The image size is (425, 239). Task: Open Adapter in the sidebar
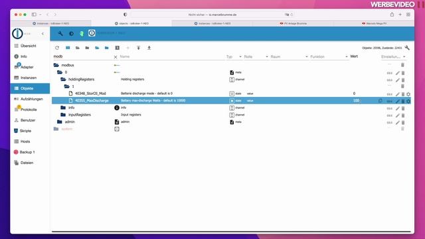30,67
